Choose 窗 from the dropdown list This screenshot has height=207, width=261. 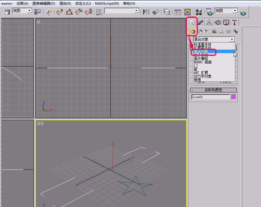(196, 69)
